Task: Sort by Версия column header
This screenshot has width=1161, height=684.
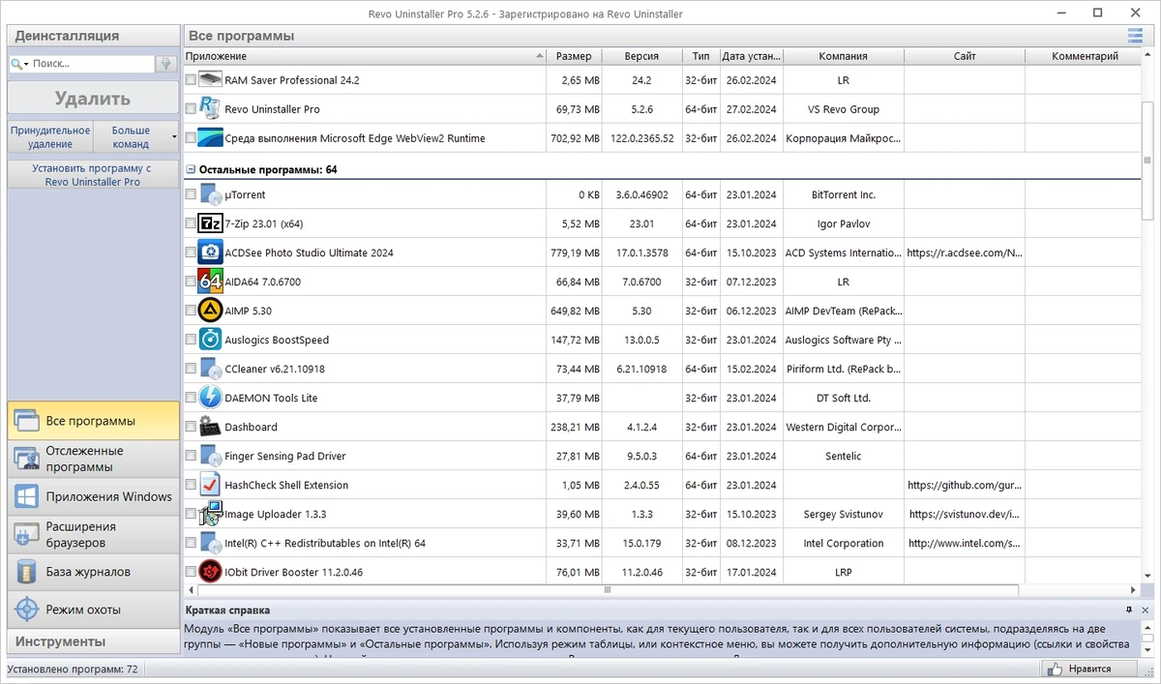Action: click(x=641, y=56)
